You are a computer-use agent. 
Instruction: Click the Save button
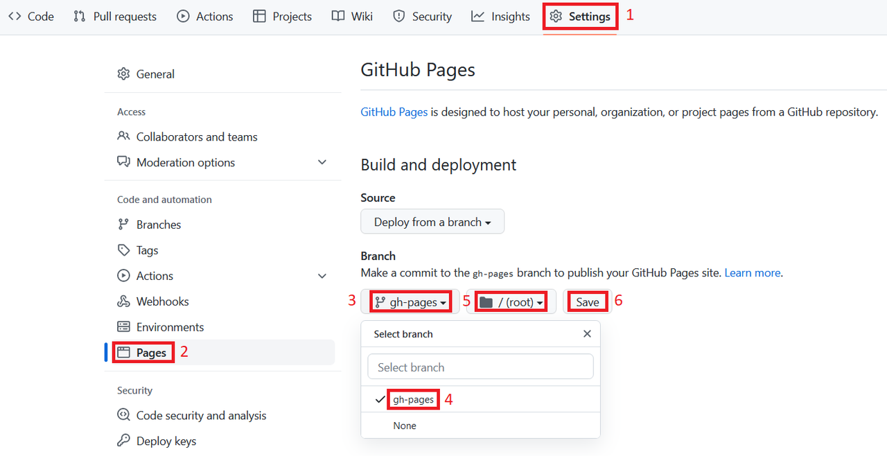pos(588,302)
